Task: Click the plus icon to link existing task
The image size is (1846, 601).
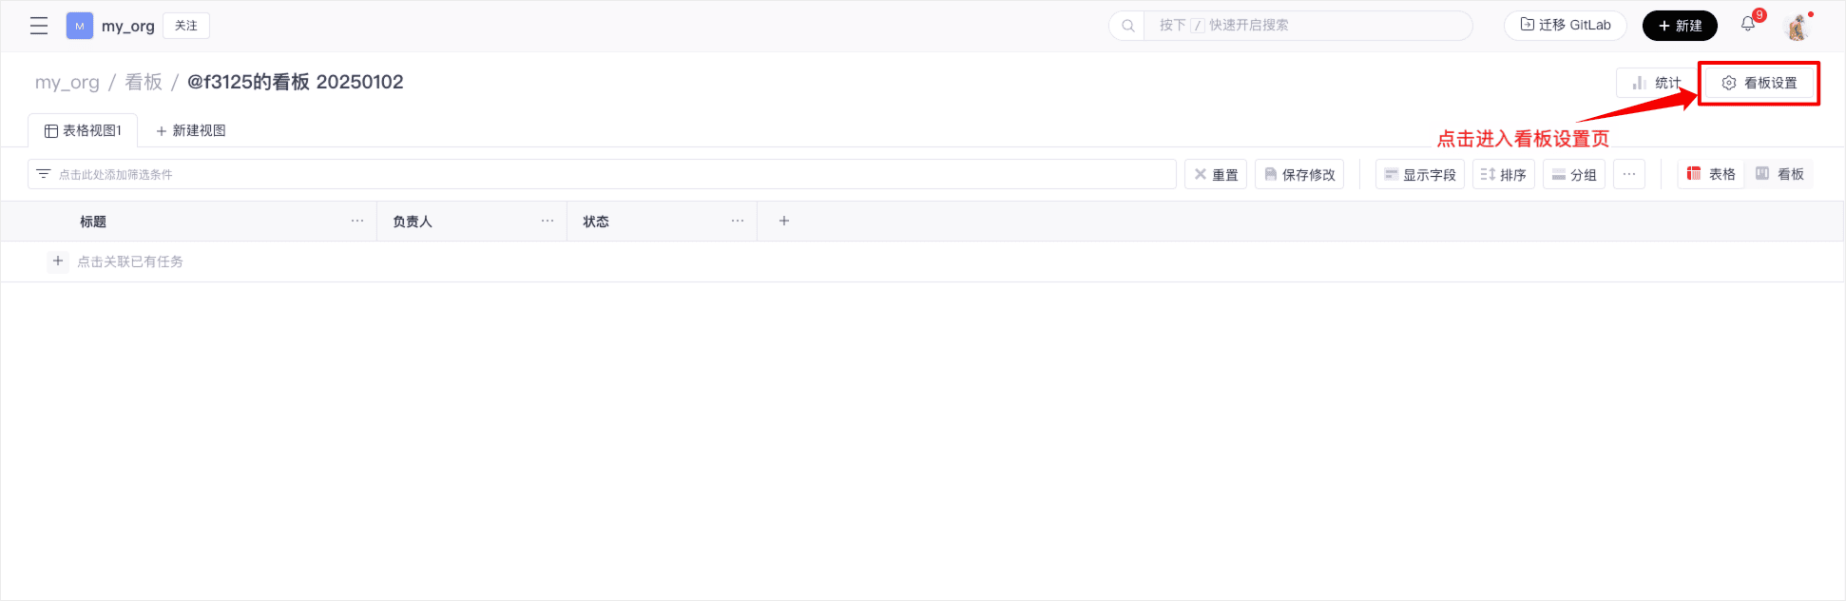Action: coord(58,262)
